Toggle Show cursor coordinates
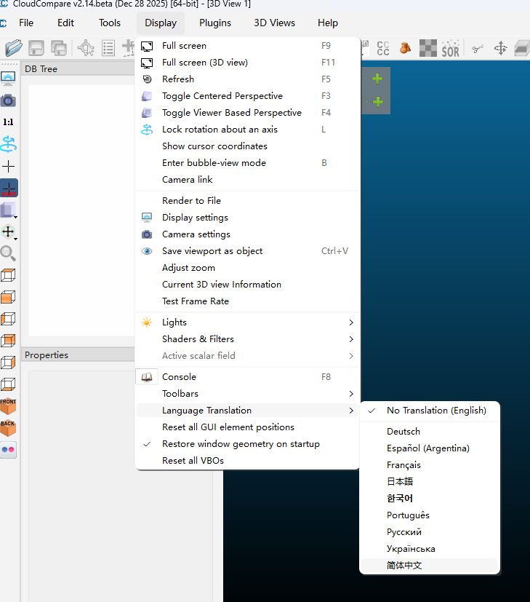530x602 pixels. [x=247, y=146]
